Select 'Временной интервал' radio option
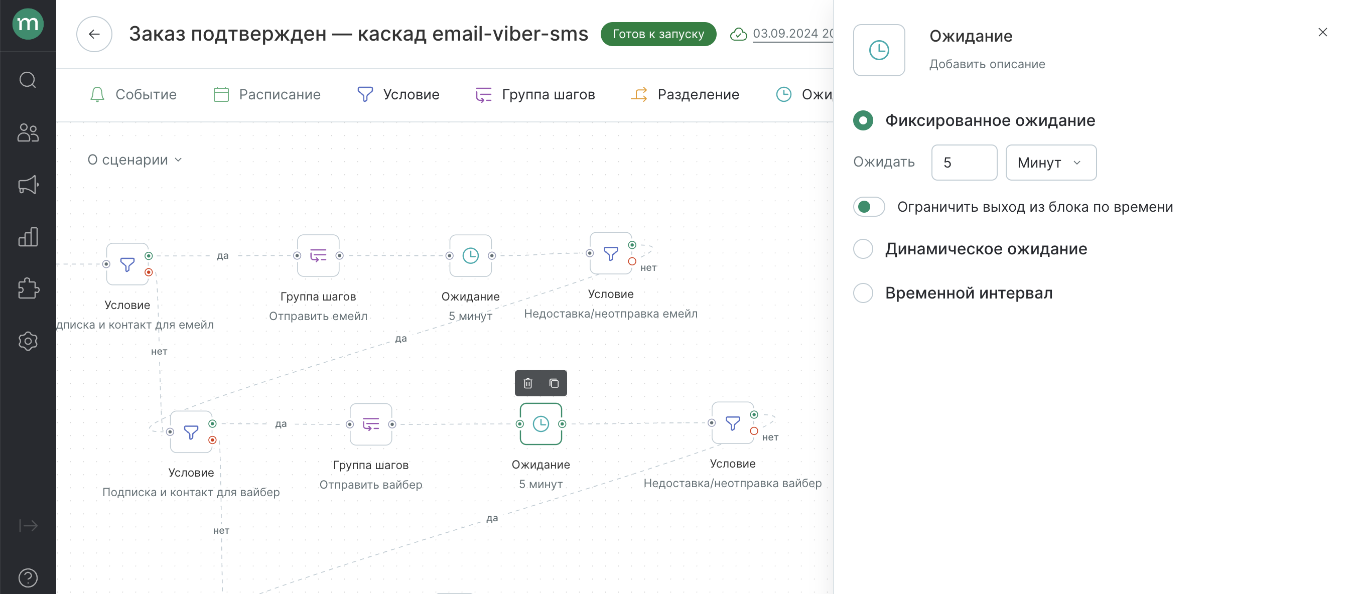The image size is (1352, 594). pyautogui.click(x=863, y=293)
